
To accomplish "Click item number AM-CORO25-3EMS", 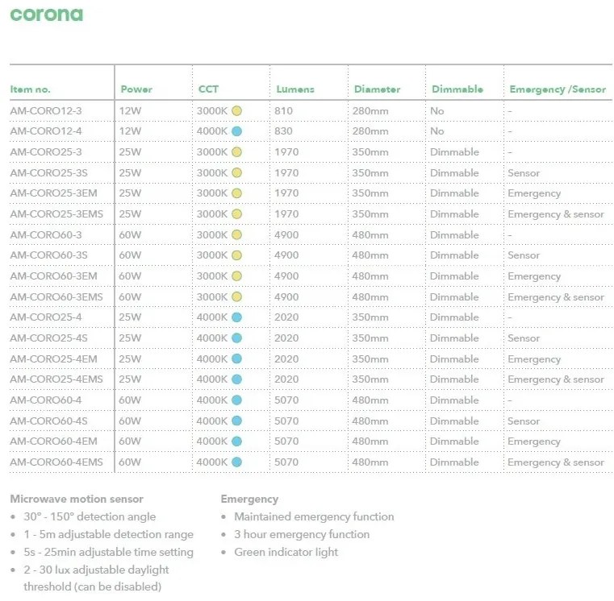I will tap(56, 213).
